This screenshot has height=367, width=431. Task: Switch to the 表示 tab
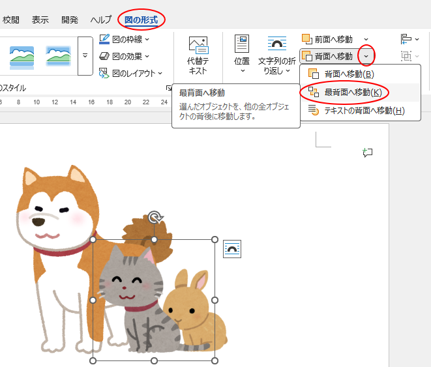tap(40, 20)
